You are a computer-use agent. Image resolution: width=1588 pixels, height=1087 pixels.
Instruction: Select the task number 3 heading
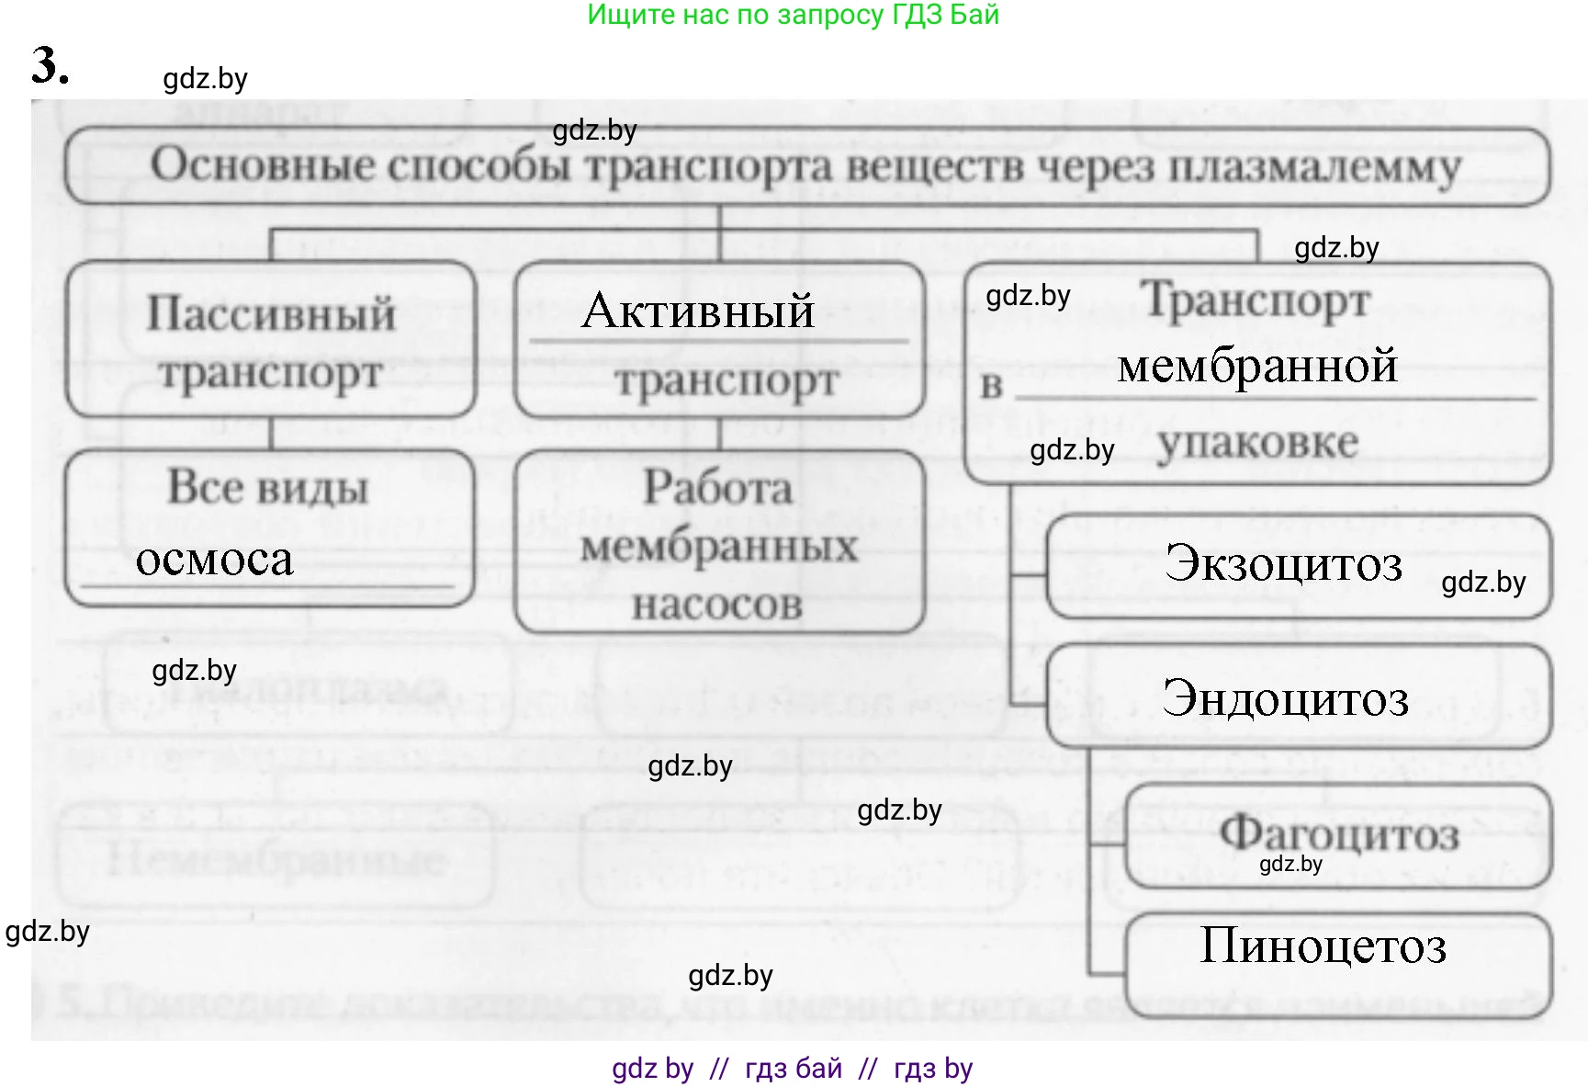(50, 65)
